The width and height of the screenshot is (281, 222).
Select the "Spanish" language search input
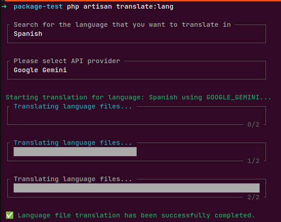pos(28,34)
